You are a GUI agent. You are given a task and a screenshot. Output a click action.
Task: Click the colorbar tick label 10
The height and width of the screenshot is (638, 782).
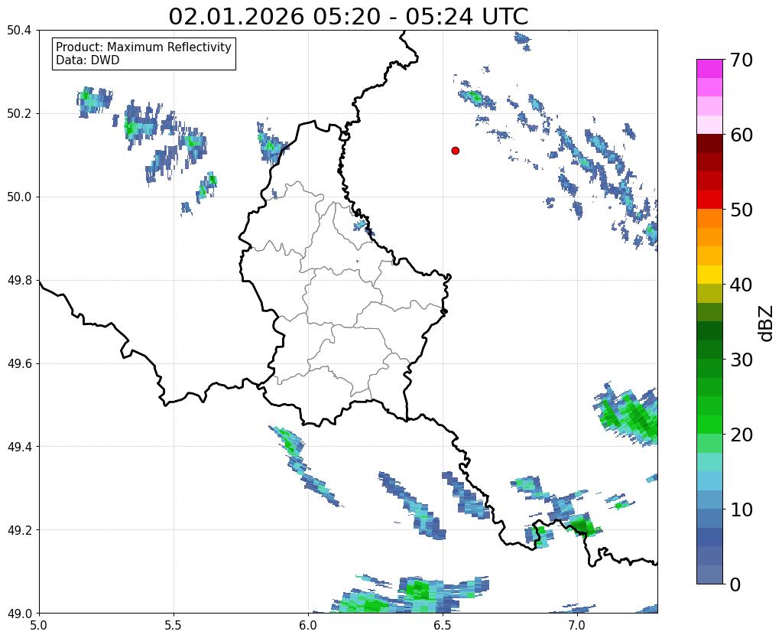pyautogui.click(x=741, y=509)
